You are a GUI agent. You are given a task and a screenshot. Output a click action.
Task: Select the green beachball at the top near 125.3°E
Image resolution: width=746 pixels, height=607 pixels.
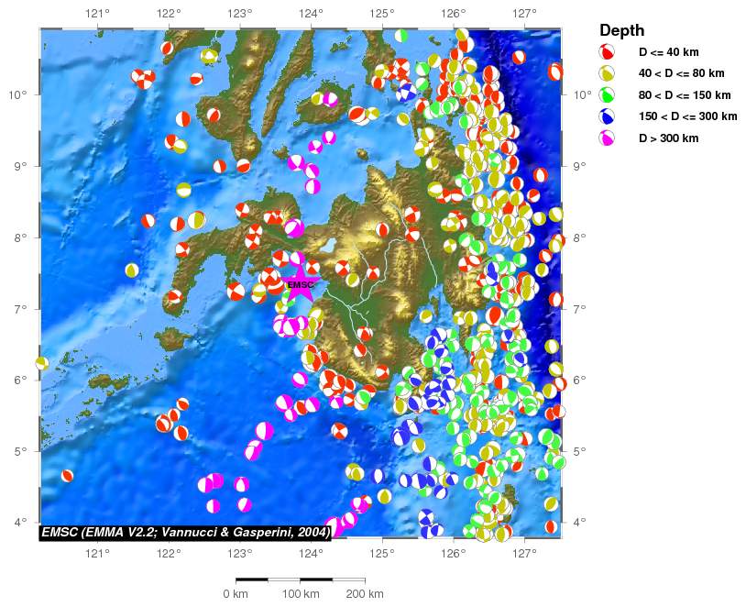coord(401,36)
